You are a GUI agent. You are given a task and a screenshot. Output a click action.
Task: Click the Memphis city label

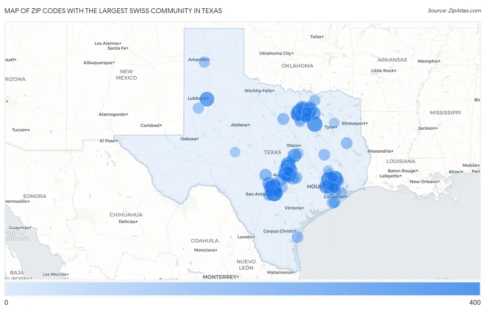(x=429, y=61)
